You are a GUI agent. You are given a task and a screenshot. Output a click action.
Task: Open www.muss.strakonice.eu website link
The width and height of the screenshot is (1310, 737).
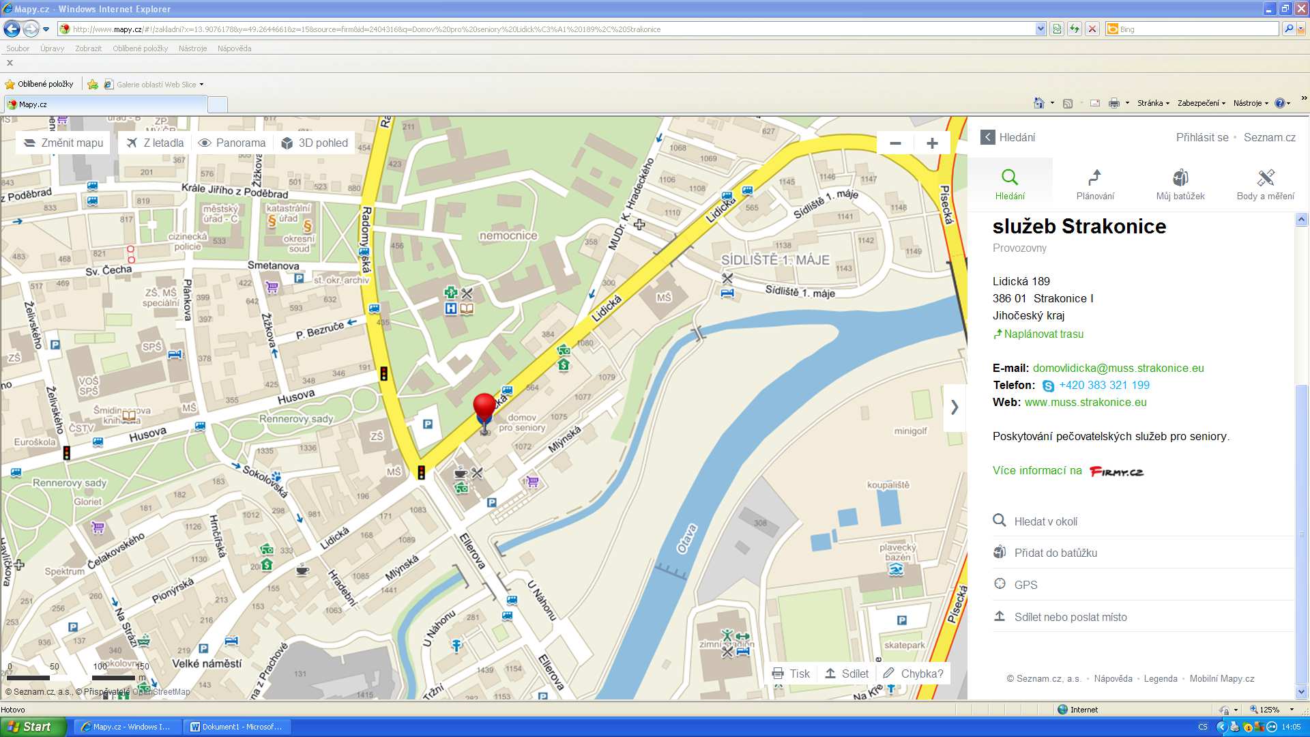point(1086,403)
